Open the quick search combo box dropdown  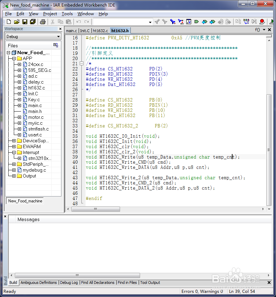150,22
